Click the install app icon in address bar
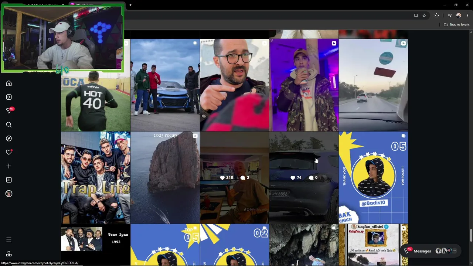The width and height of the screenshot is (473, 266). pos(416,16)
